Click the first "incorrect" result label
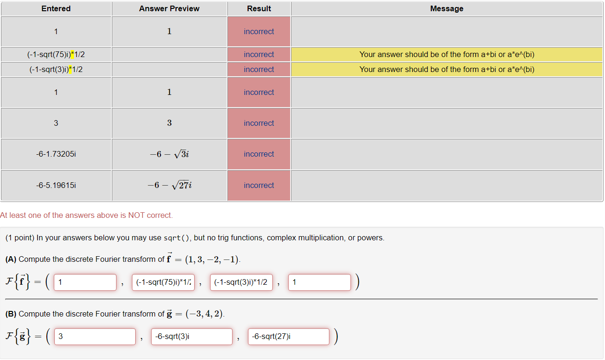Screen dimensions: 605x360 259,31
